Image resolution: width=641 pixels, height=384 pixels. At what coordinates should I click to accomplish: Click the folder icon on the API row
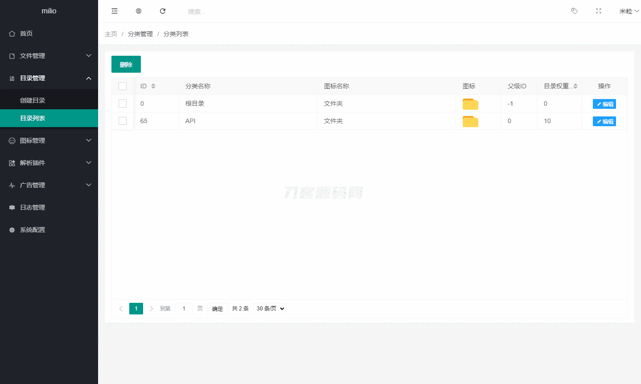pyautogui.click(x=470, y=121)
